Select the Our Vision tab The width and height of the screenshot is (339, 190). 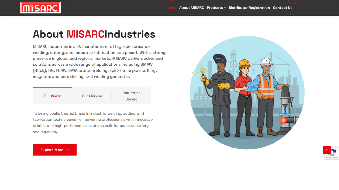52,96
